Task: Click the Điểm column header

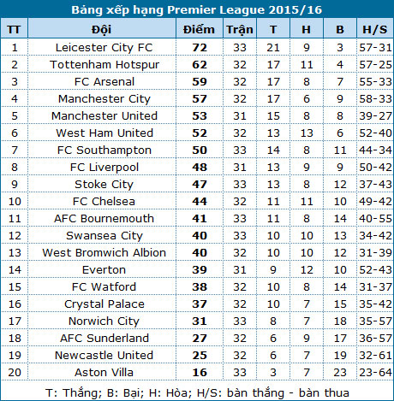Action: pyautogui.click(x=200, y=29)
